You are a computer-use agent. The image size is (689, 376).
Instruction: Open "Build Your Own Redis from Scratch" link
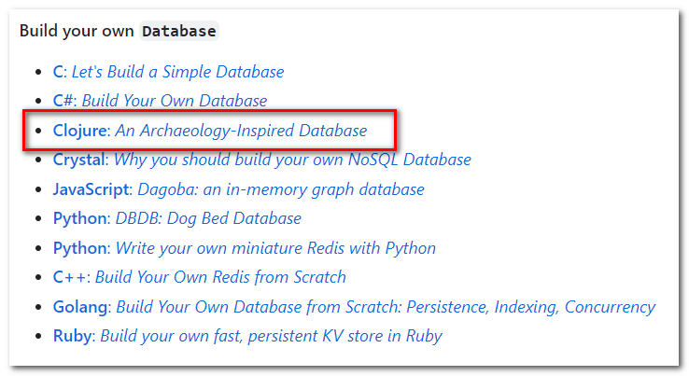pyautogui.click(x=220, y=277)
